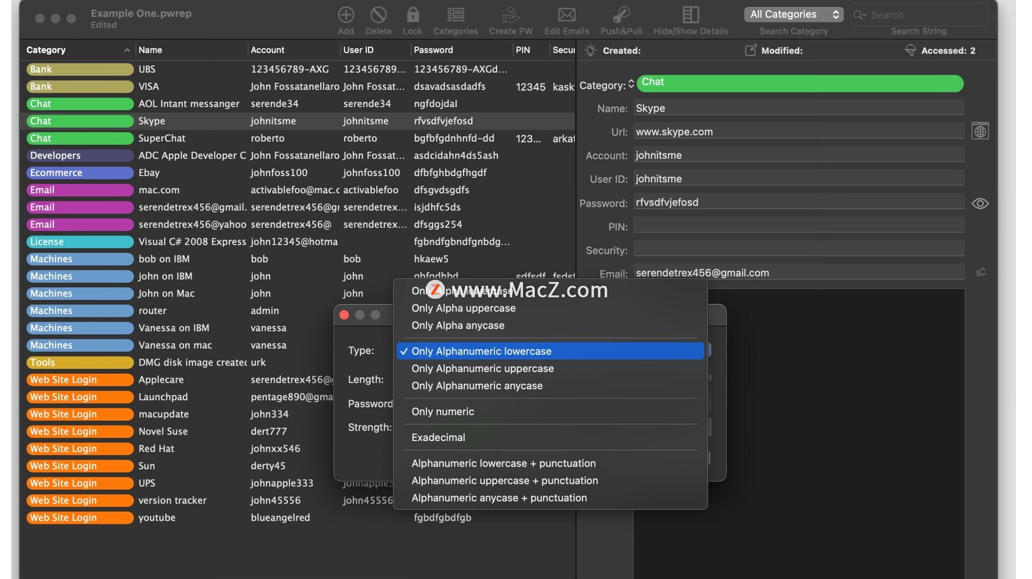
Task: Click the Push&Pull toolbar icon
Action: [621, 15]
